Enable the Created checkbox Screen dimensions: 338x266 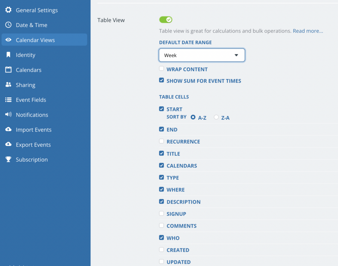(161, 249)
